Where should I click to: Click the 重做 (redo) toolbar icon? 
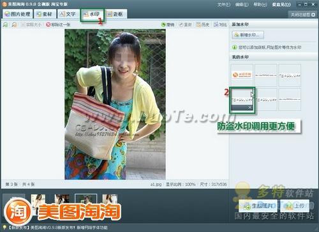coord(185,25)
